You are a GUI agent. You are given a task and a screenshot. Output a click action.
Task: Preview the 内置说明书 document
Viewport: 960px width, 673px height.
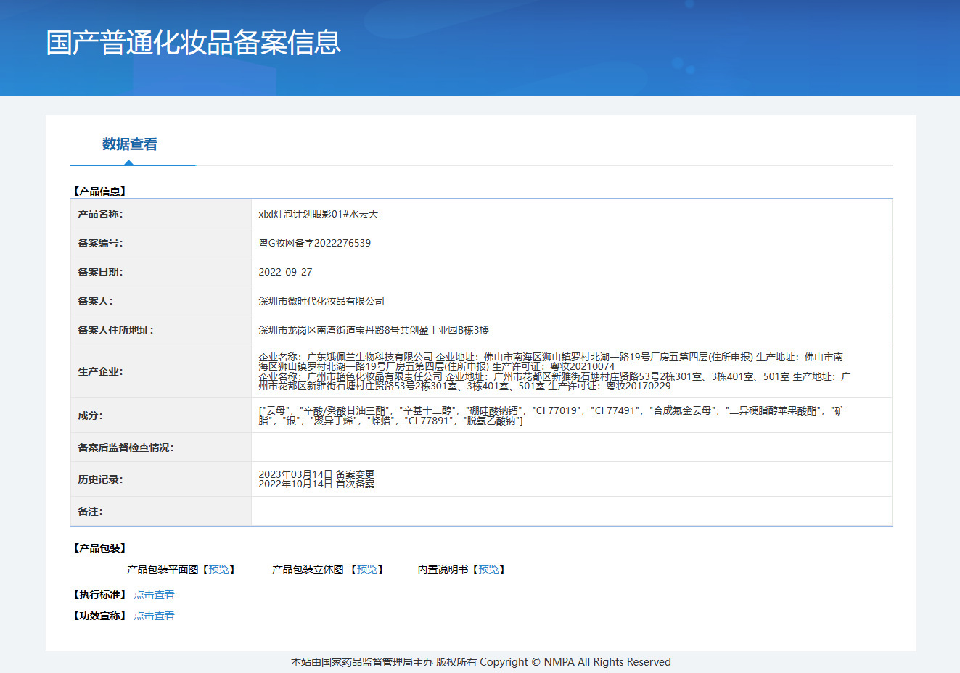click(x=488, y=570)
